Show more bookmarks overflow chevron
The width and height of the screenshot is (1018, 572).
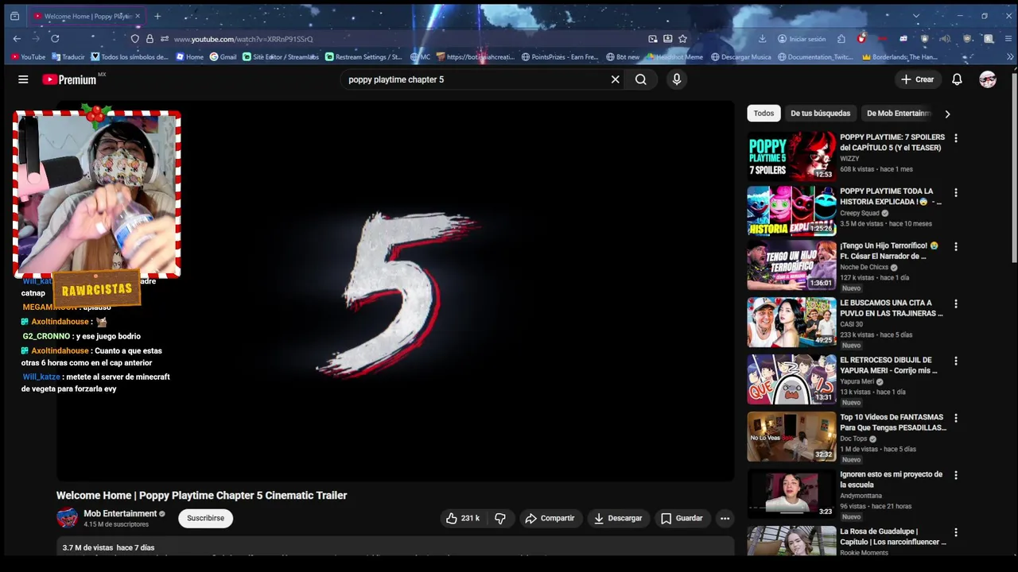pos(1011,57)
